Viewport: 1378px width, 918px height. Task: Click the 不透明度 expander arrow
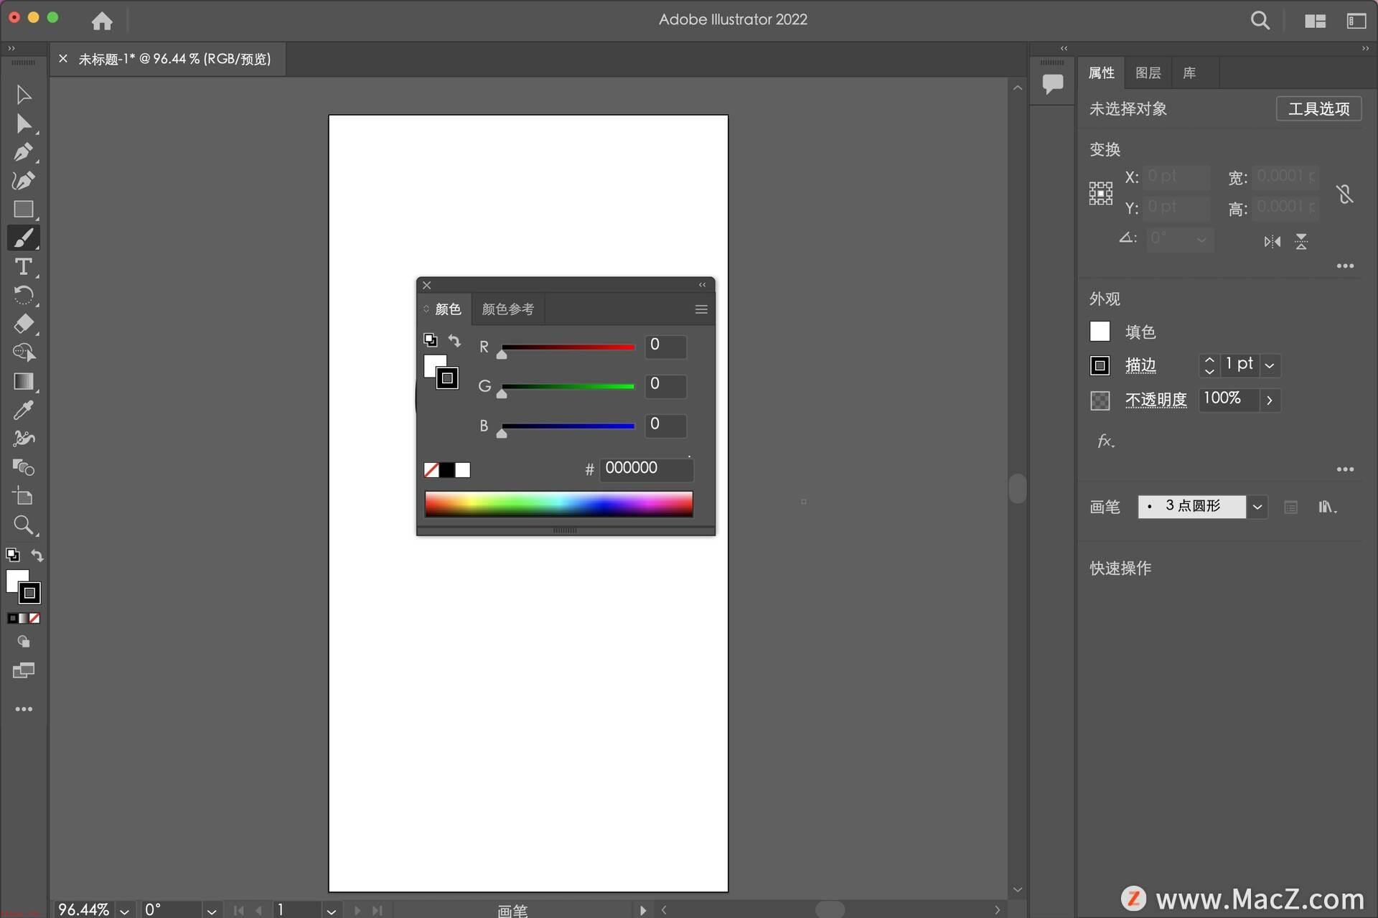[x=1270, y=400]
